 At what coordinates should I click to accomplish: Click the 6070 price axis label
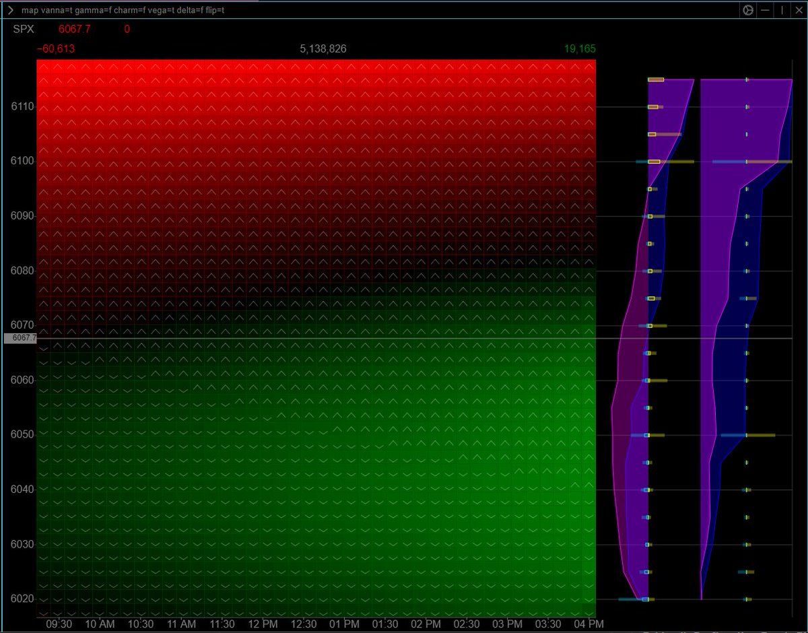point(22,325)
